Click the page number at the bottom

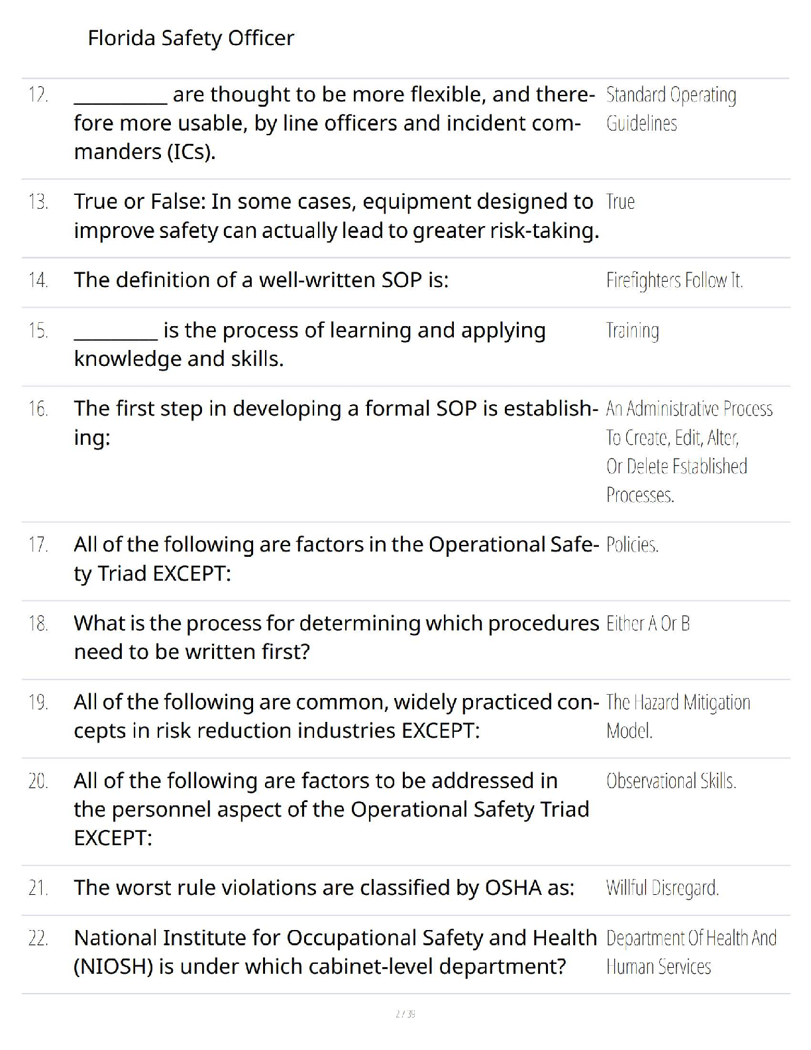coord(405,1014)
